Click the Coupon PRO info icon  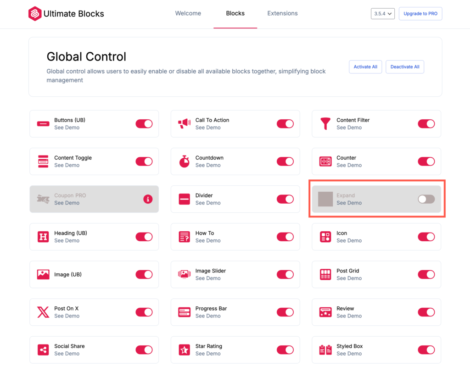click(x=147, y=199)
